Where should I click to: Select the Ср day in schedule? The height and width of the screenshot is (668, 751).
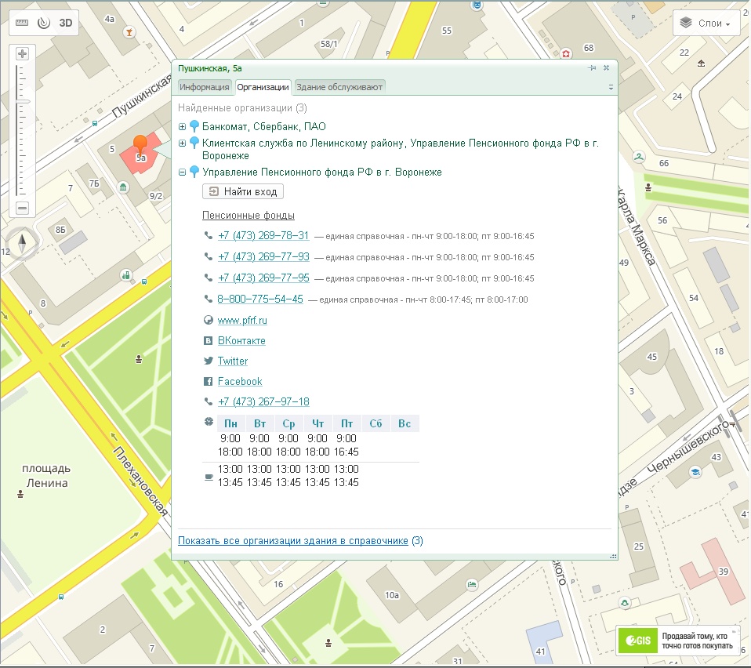pos(288,424)
